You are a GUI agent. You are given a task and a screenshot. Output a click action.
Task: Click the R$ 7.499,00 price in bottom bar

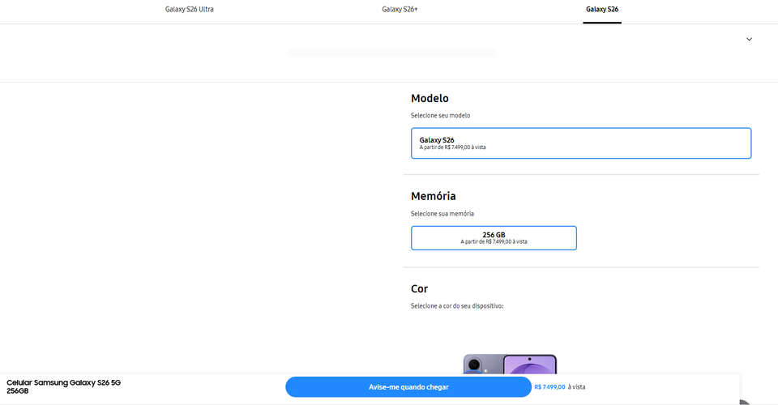click(549, 387)
